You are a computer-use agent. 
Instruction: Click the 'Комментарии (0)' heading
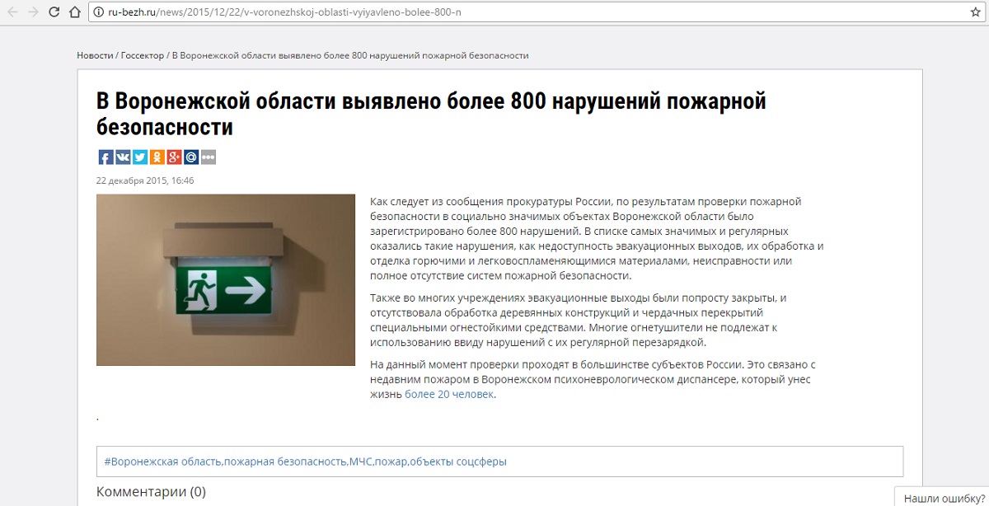click(151, 492)
